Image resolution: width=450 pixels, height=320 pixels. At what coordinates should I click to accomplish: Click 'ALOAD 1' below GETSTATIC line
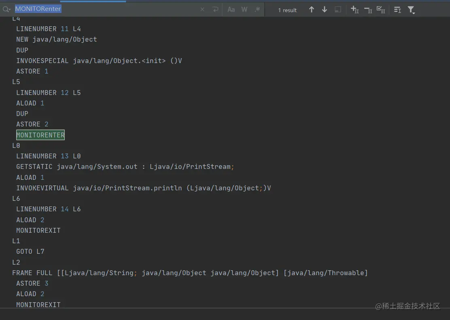click(30, 177)
